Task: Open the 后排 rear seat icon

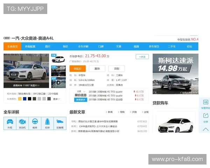Action: pos(47,124)
